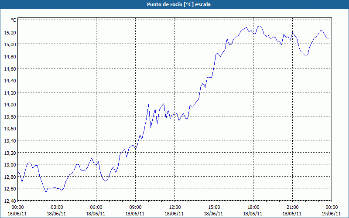
Task: Click the °C unit label on the y-axis
Action: [14, 20]
